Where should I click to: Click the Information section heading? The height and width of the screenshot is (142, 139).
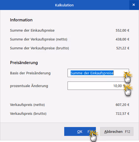tap(21, 20)
